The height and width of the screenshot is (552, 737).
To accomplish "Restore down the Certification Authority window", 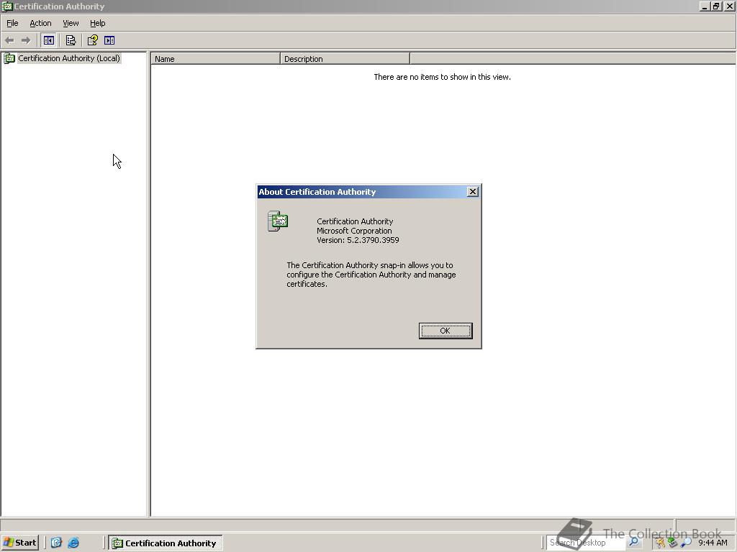I will click(715, 6).
